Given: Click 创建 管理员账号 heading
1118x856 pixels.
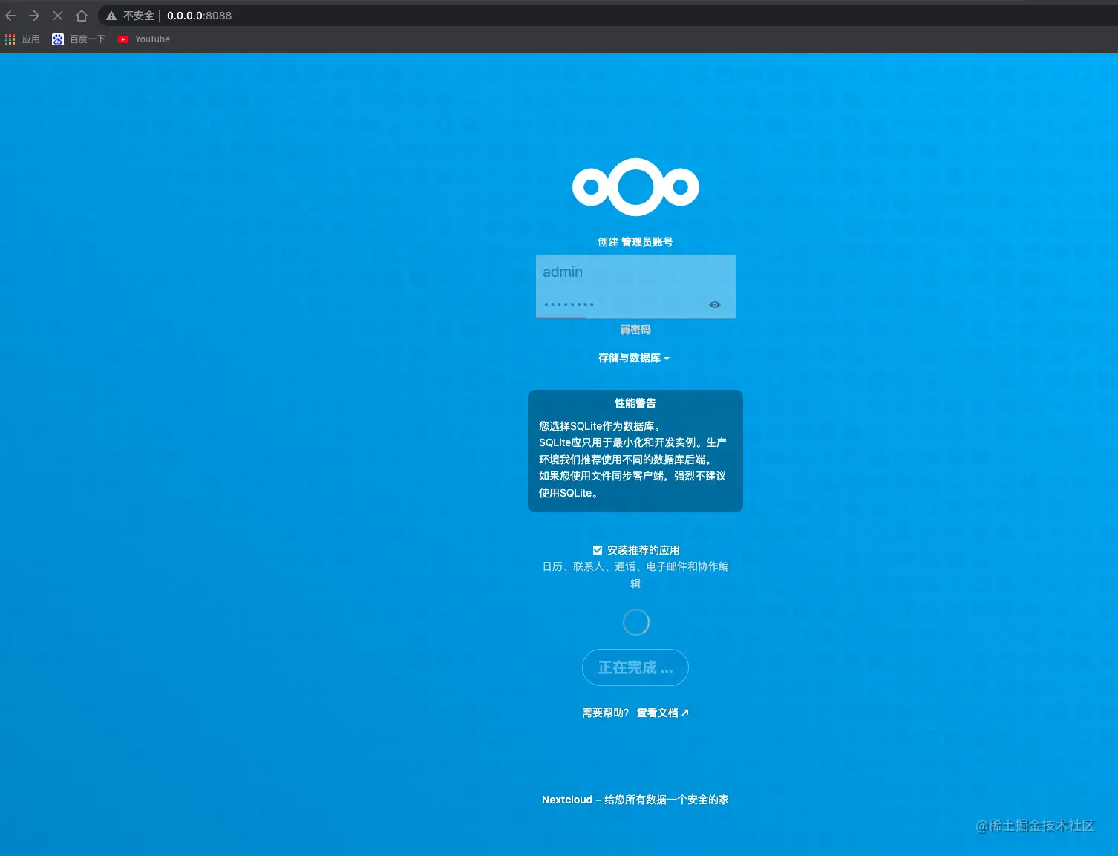Looking at the screenshot, I should click(x=635, y=242).
